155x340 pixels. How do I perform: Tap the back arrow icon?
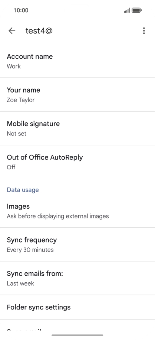(12, 31)
